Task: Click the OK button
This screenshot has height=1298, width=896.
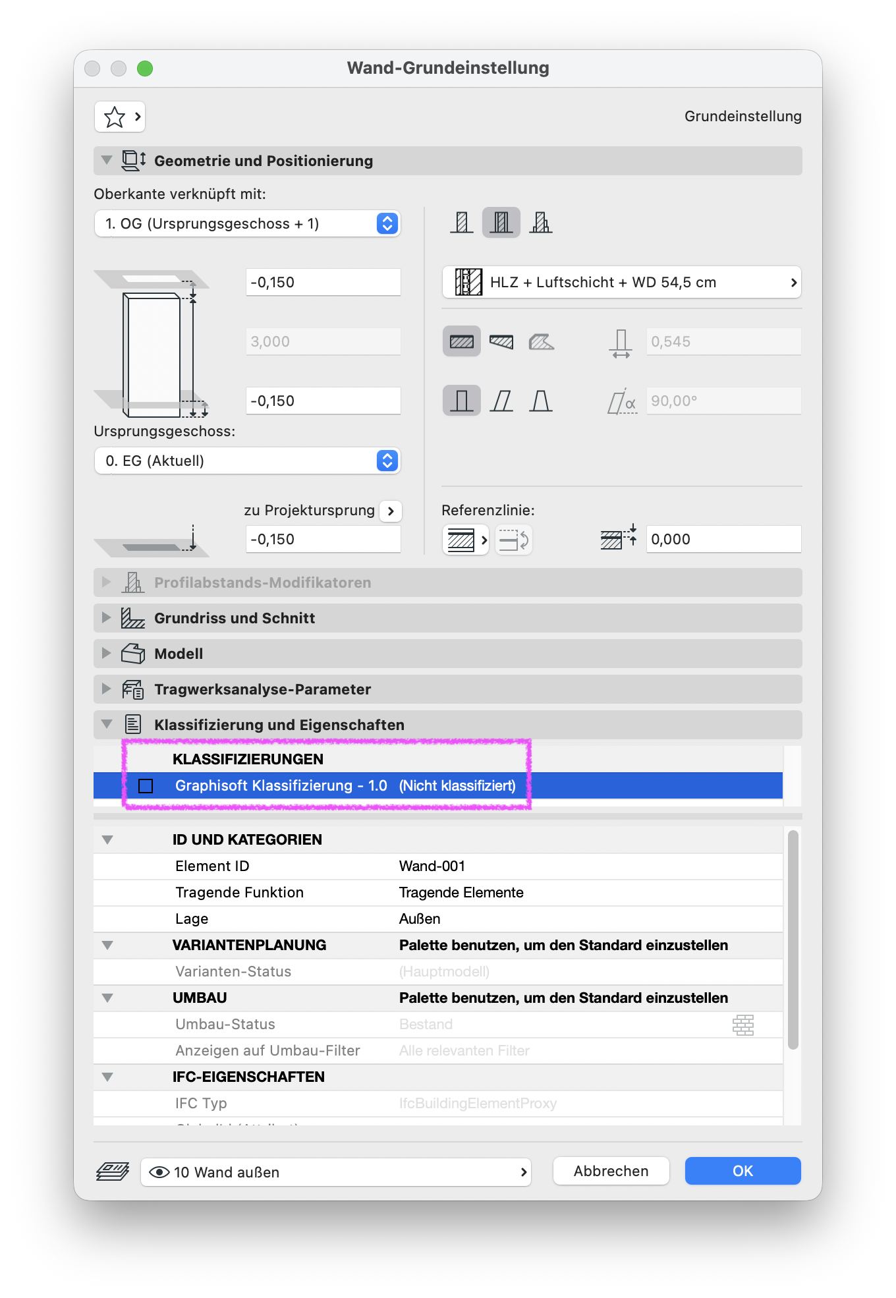Action: pos(743,1171)
